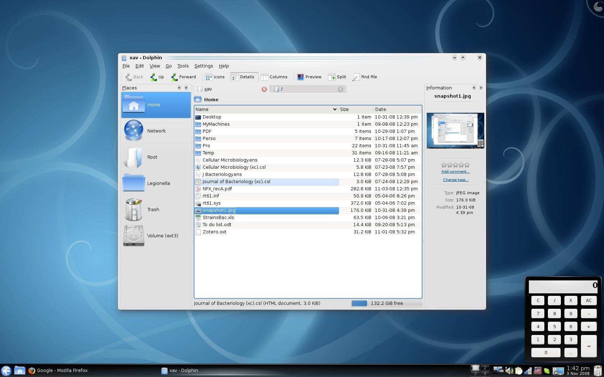The height and width of the screenshot is (377, 604).
Task: Click the Change tags link
Action: tap(455, 180)
